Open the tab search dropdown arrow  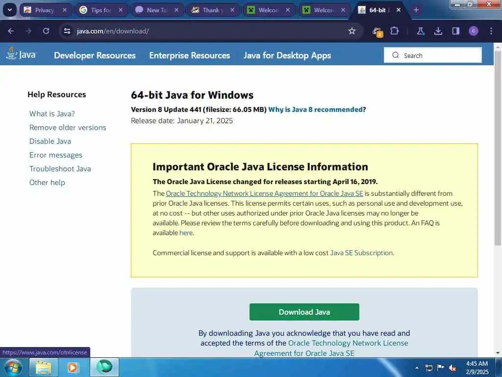click(10, 10)
